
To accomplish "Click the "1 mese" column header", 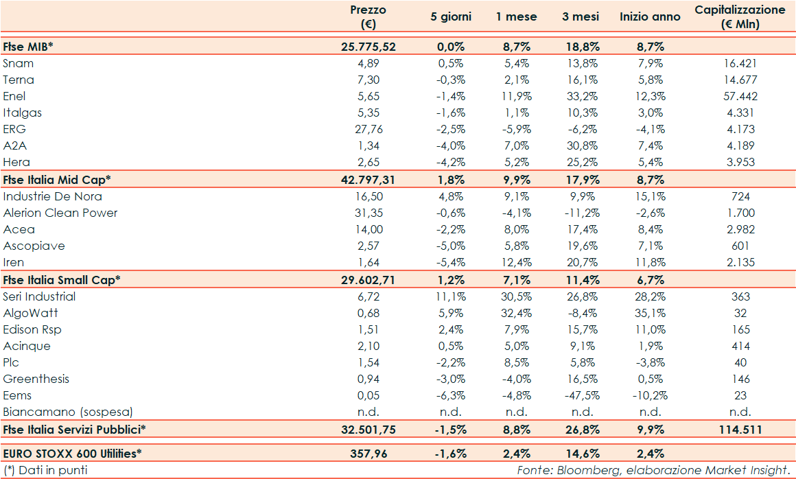I will click(517, 17).
